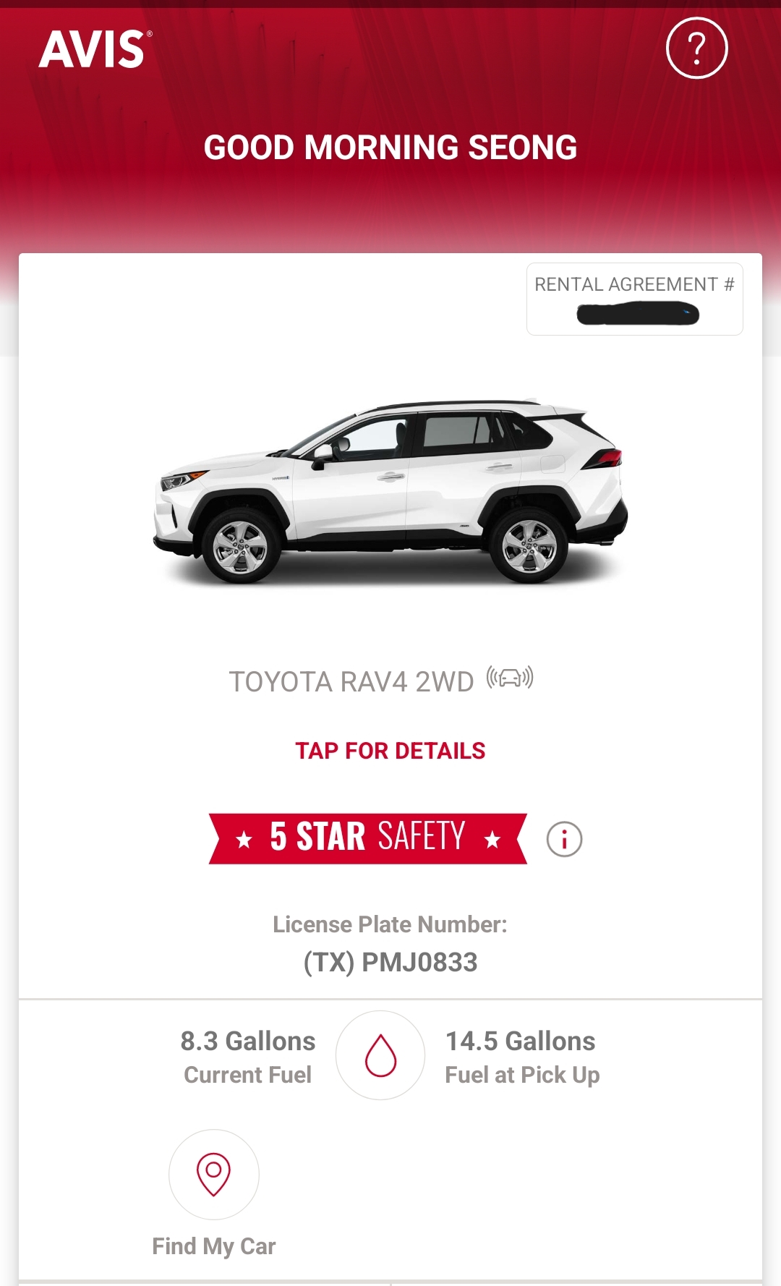Open the Rental Agreement # box

coord(635,299)
